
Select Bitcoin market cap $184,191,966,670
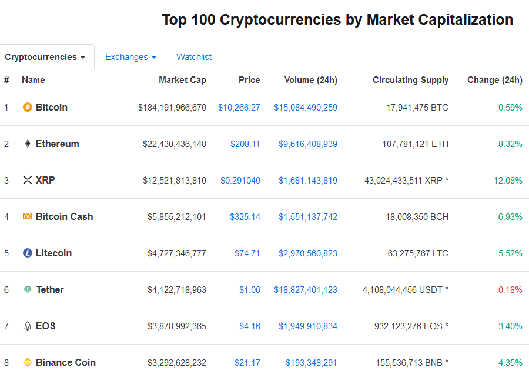[172, 108]
